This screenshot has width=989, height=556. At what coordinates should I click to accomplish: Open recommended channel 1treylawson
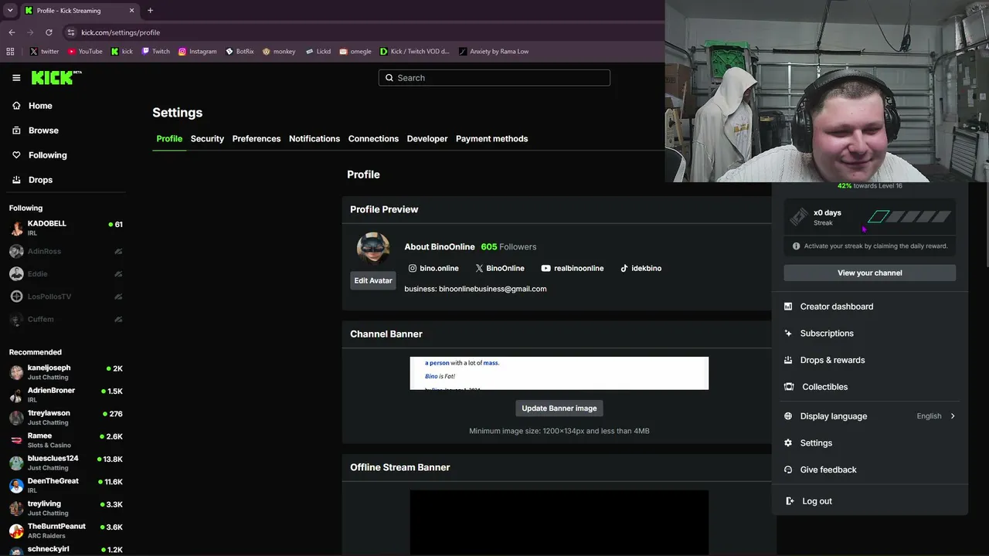point(66,418)
